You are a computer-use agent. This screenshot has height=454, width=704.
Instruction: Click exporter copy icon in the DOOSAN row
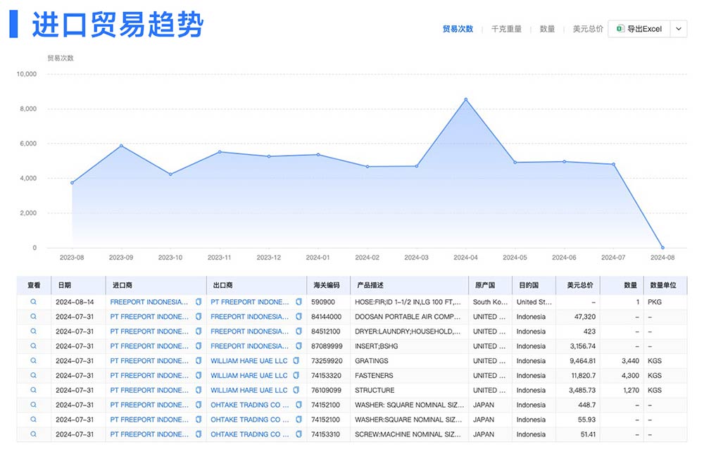click(x=298, y=317)
